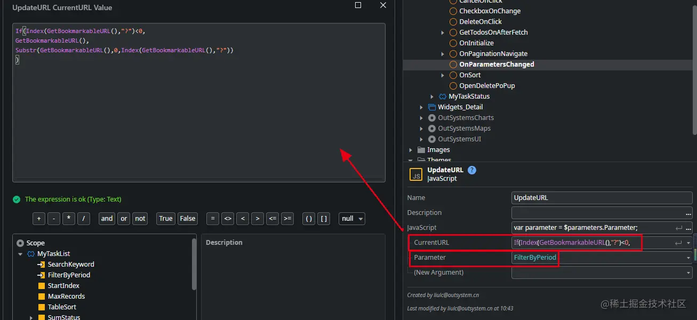Open the Description ellipsis editor button

coord(688,213)
